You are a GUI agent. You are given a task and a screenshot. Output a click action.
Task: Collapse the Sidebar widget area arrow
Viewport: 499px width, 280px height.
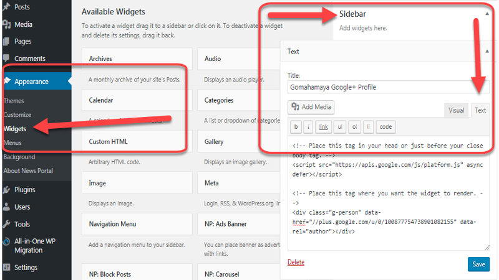pyautogui.click(x=487, y=14)
